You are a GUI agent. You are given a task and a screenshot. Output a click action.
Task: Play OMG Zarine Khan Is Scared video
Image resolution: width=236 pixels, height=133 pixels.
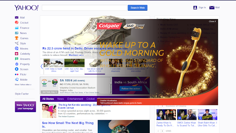tap(187, 115)
